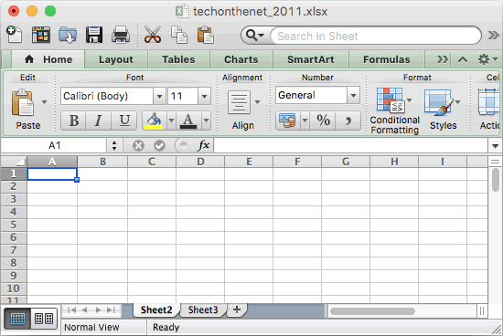Click the ribbon settings gear icon
Screen dimensions: 503x336
pyautogui.click(x=484, y=59)
